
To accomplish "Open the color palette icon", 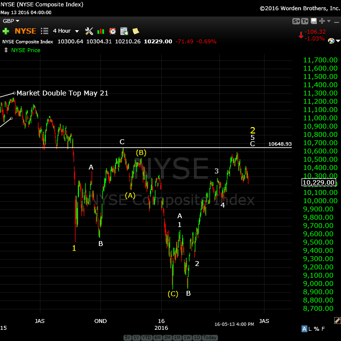I will tap(331, 40).
